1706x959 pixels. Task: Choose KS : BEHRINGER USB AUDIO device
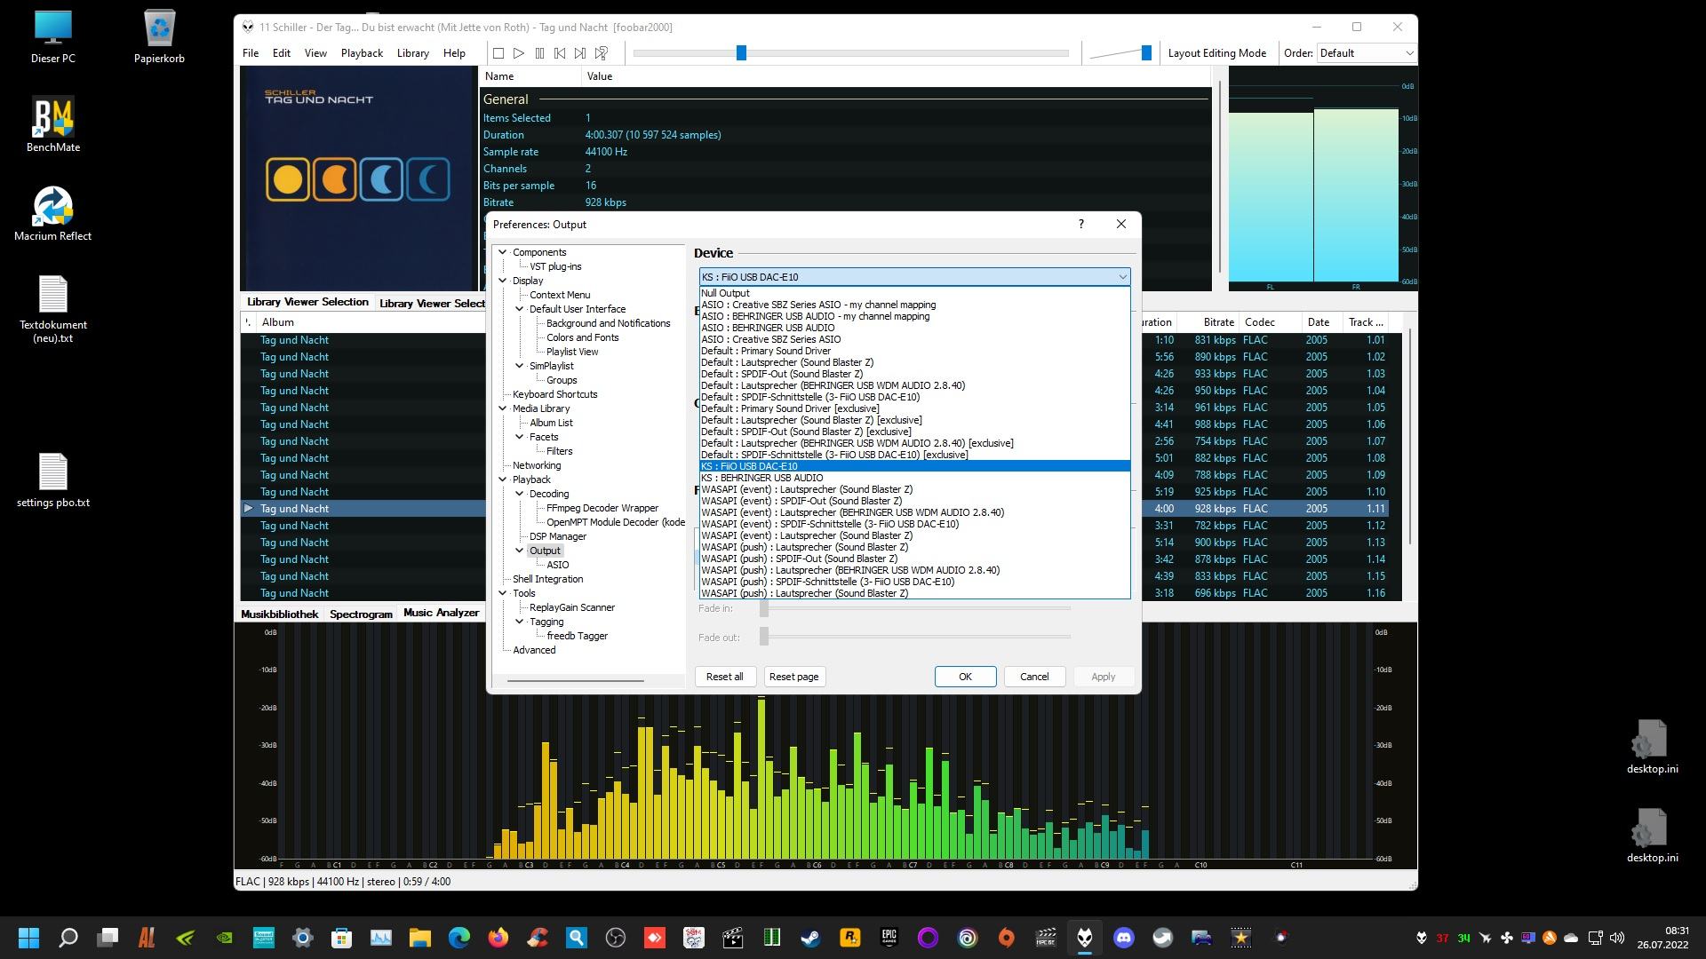[914, 478]
